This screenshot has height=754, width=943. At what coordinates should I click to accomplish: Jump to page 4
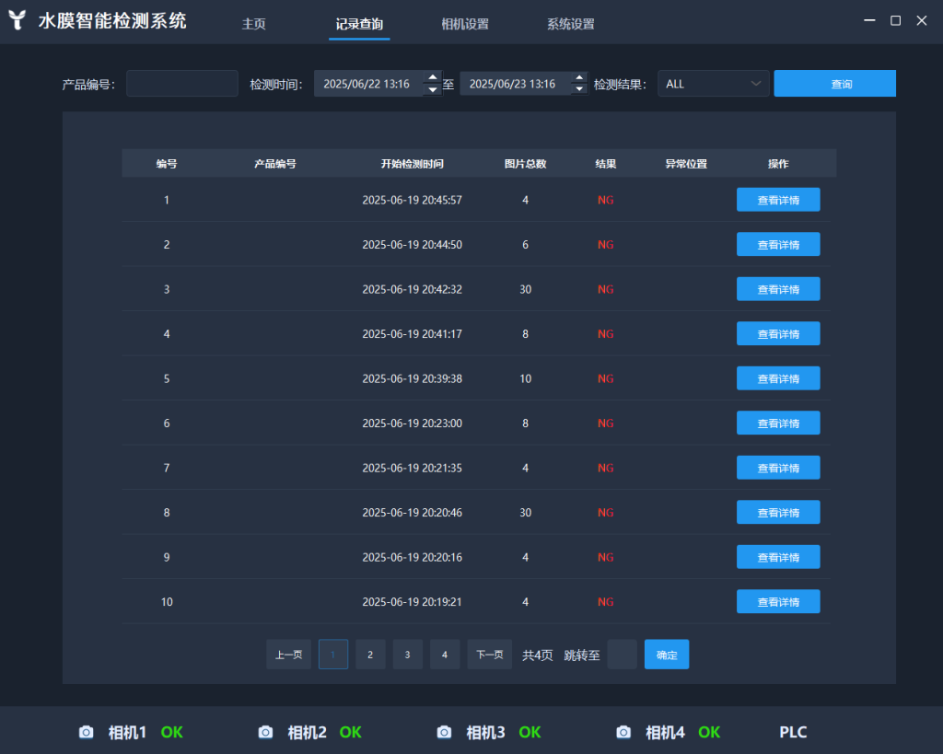click(x=445, y=655)
